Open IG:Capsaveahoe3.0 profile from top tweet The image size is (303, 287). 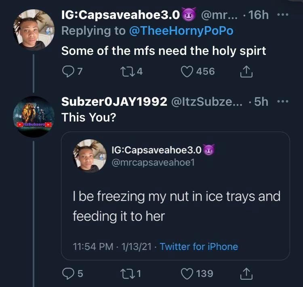pos(120,15)
